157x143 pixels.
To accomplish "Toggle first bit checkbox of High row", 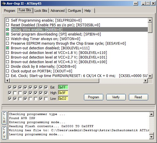I will (10, 93).
